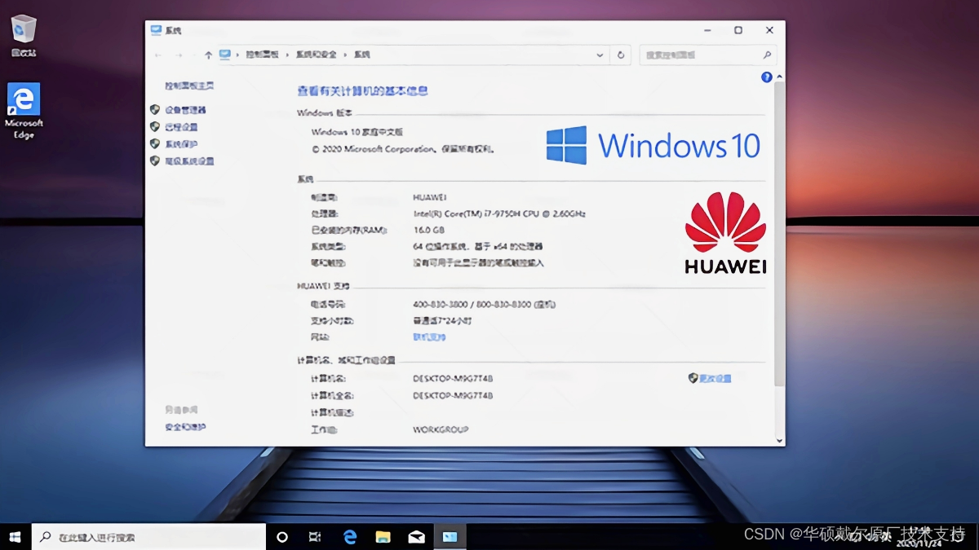Image resolution: width=979 pixels, height=550 pixels.
Task: Click the scrollbar down arrow
Action: (780, 440)
